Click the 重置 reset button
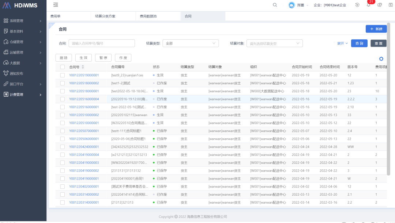 click(x=379, y=43)
